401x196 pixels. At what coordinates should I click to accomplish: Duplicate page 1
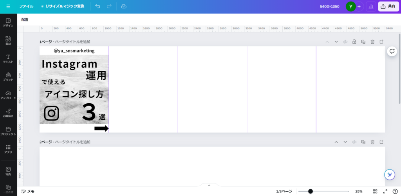(x=363, y=41)
